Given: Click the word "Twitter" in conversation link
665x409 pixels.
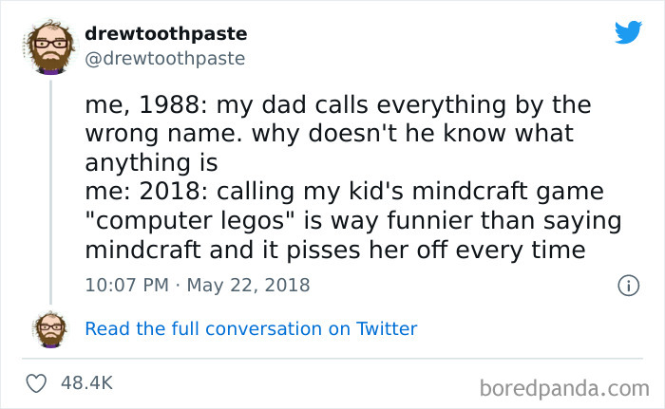Looking at the screenshot, I should pyautogui.click(x=387, y=329).
